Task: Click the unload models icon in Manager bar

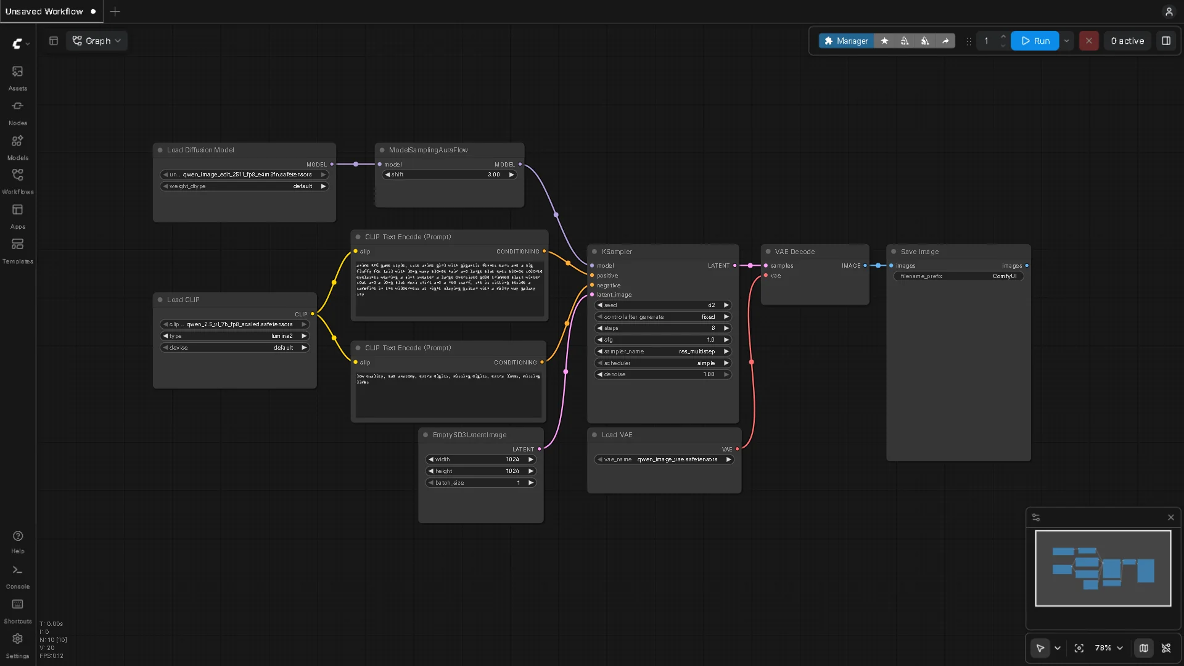Action: click(x=905, y=41)
